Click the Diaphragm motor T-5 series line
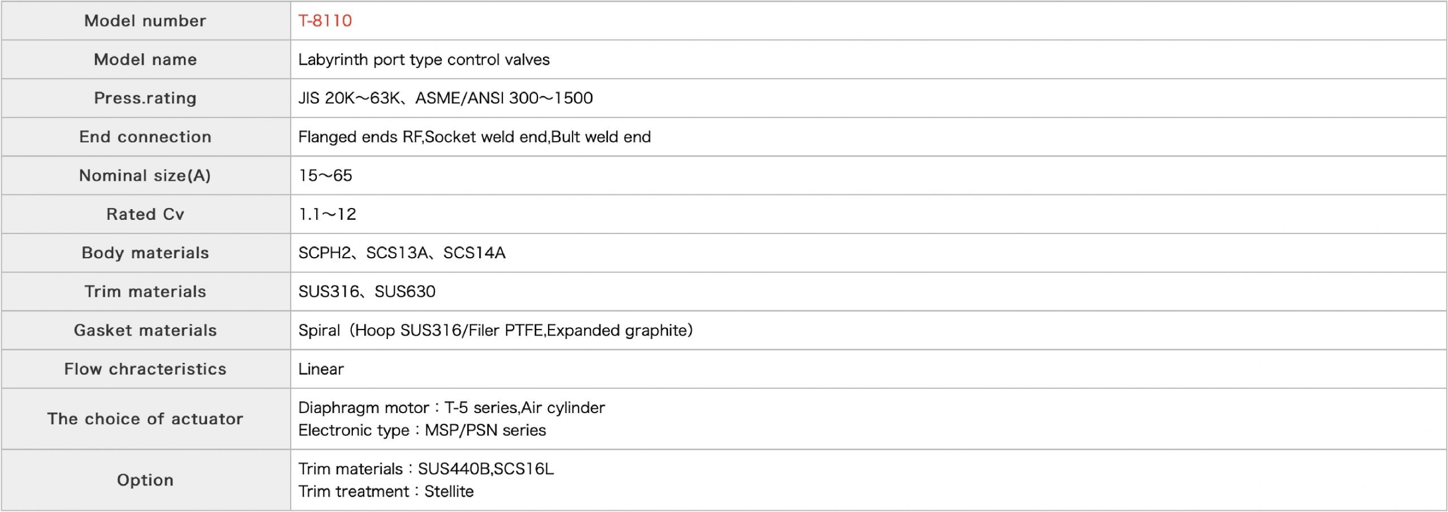This screenshot has height=512, width=1448. [x=451, y=407]
